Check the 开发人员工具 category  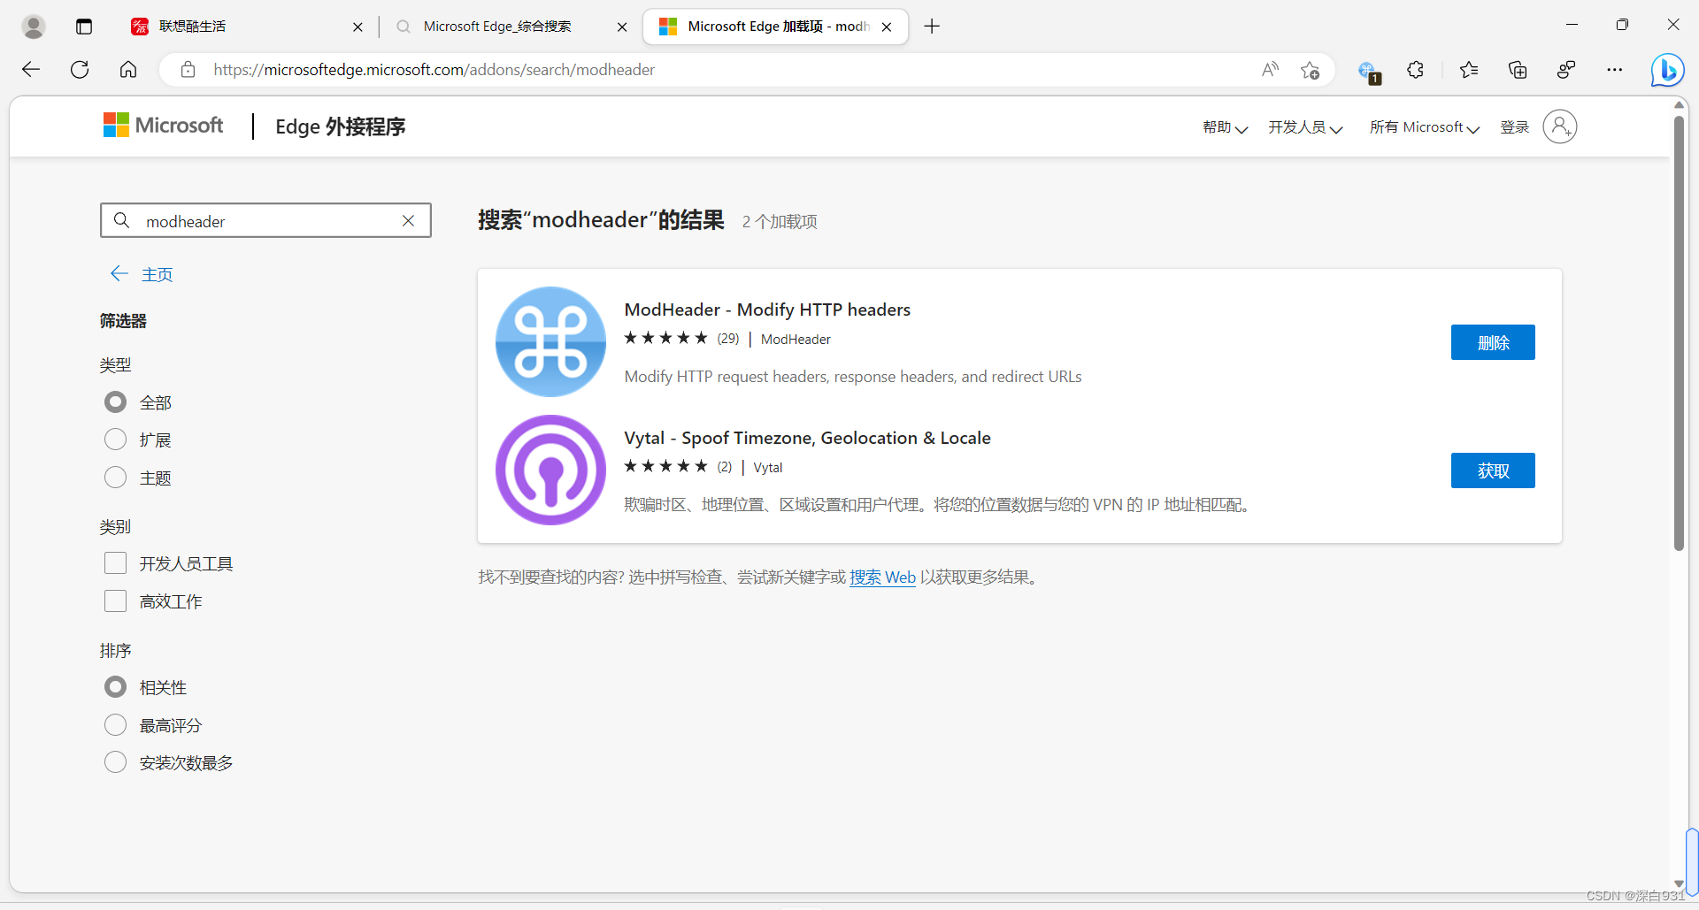tap(116, 563)
